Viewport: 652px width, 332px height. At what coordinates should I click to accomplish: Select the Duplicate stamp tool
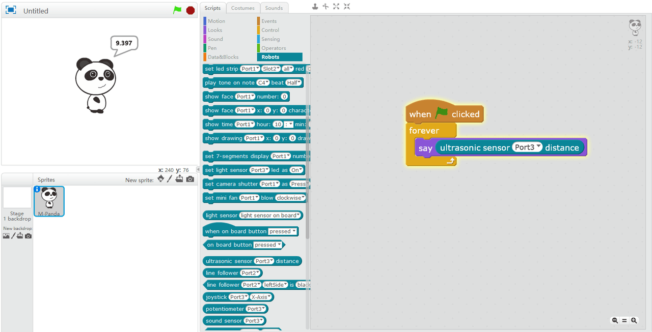coord(314,7)
